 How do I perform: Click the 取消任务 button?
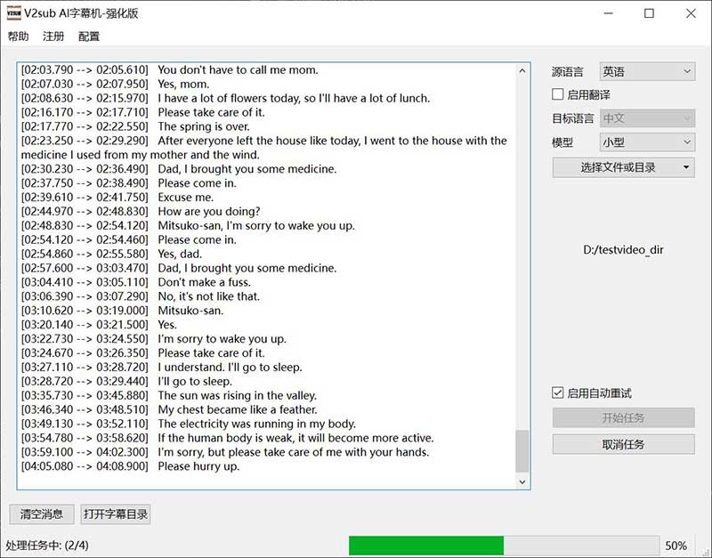[623, 443]
